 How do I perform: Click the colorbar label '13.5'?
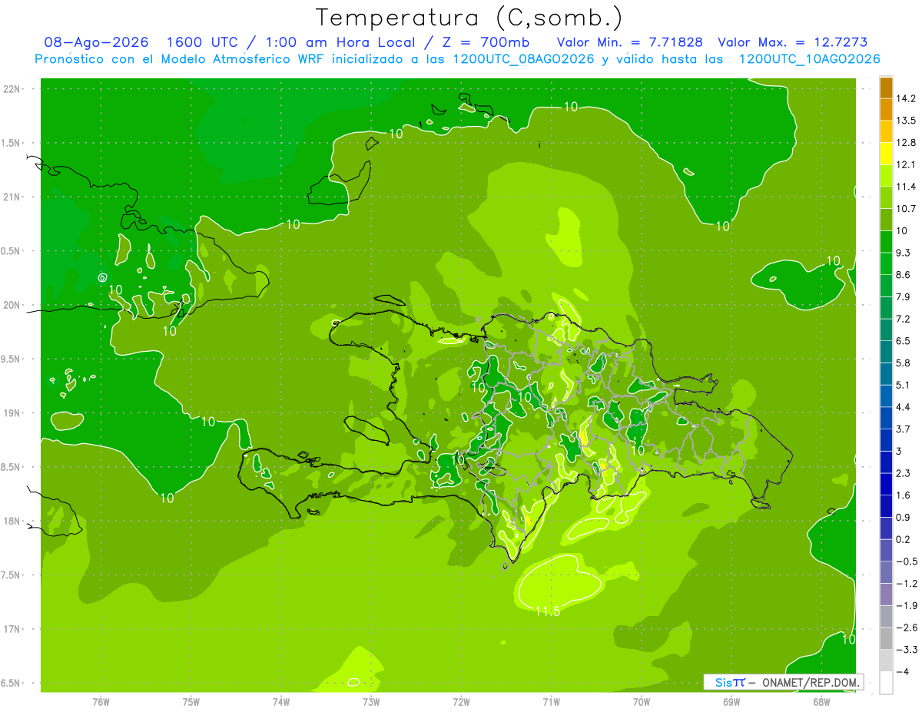tap(906, 121)
